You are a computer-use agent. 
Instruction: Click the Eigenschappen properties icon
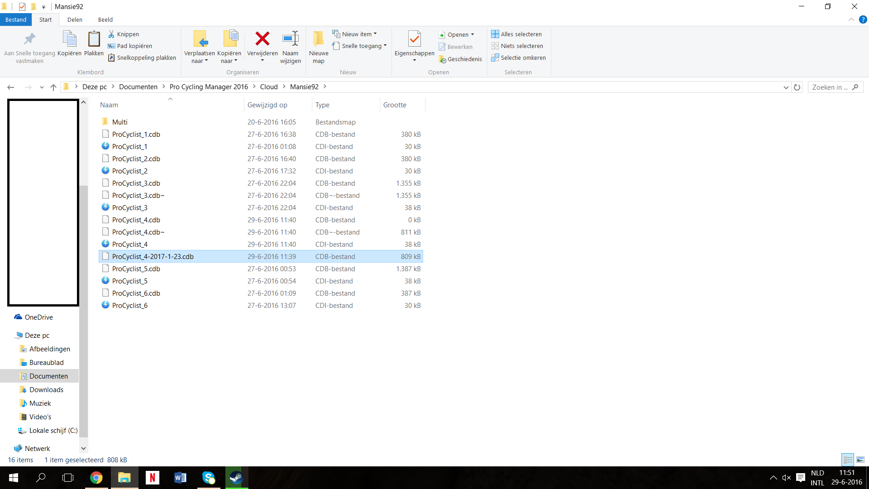click(414, 39)
